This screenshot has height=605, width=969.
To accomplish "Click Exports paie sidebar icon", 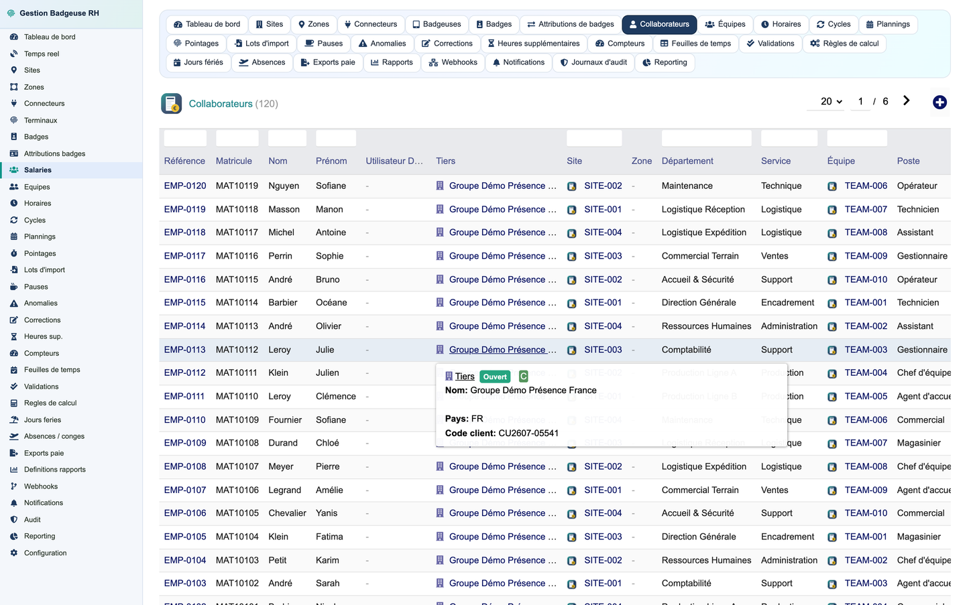I will tap(13, 453).
